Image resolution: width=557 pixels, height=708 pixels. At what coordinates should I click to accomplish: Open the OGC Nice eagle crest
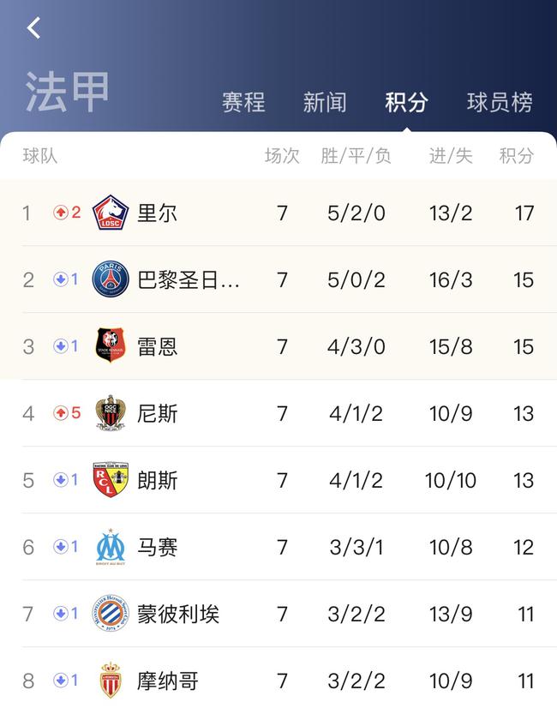[111, 412]
